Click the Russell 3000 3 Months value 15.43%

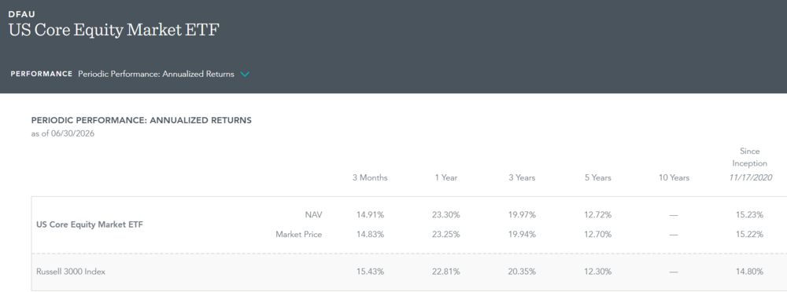tap(370, 272)
